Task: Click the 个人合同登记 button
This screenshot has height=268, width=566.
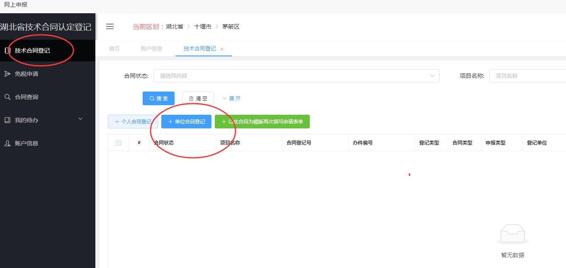Action: (133, 122)
